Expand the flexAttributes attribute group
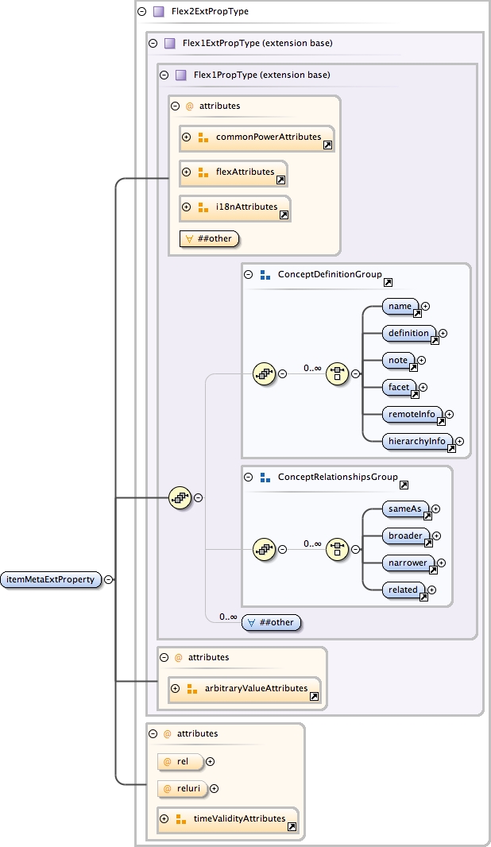 [187, 172]
